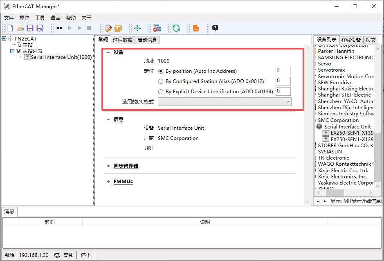Select Parker Hannifin in device list

click(x=336, y=51)
